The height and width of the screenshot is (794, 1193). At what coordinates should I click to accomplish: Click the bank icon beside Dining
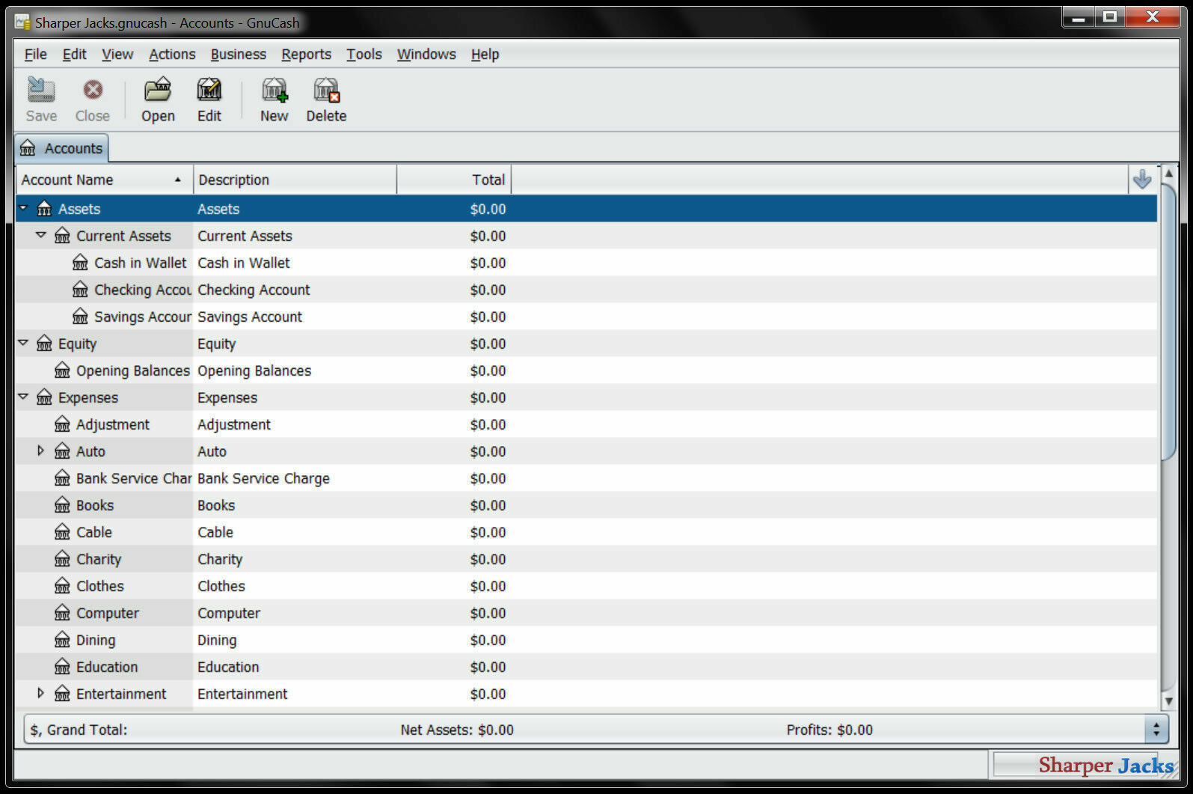coord(62,640)
